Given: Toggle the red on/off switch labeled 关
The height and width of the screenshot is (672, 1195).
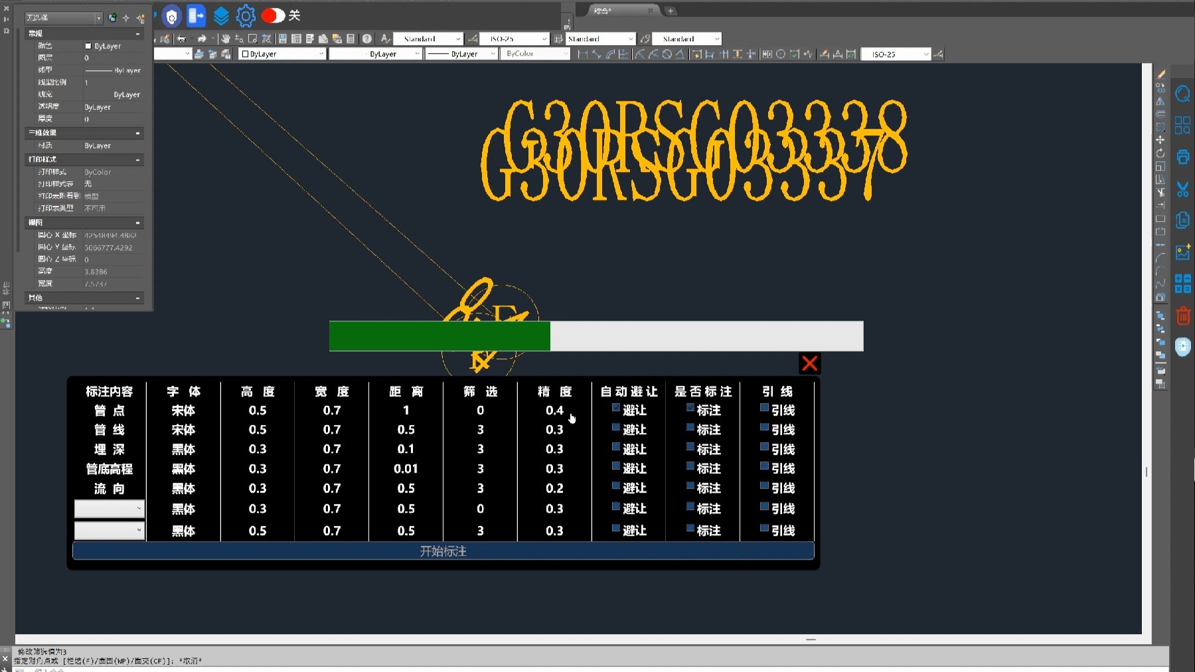Looking at the screenshot, I should 273,16.
